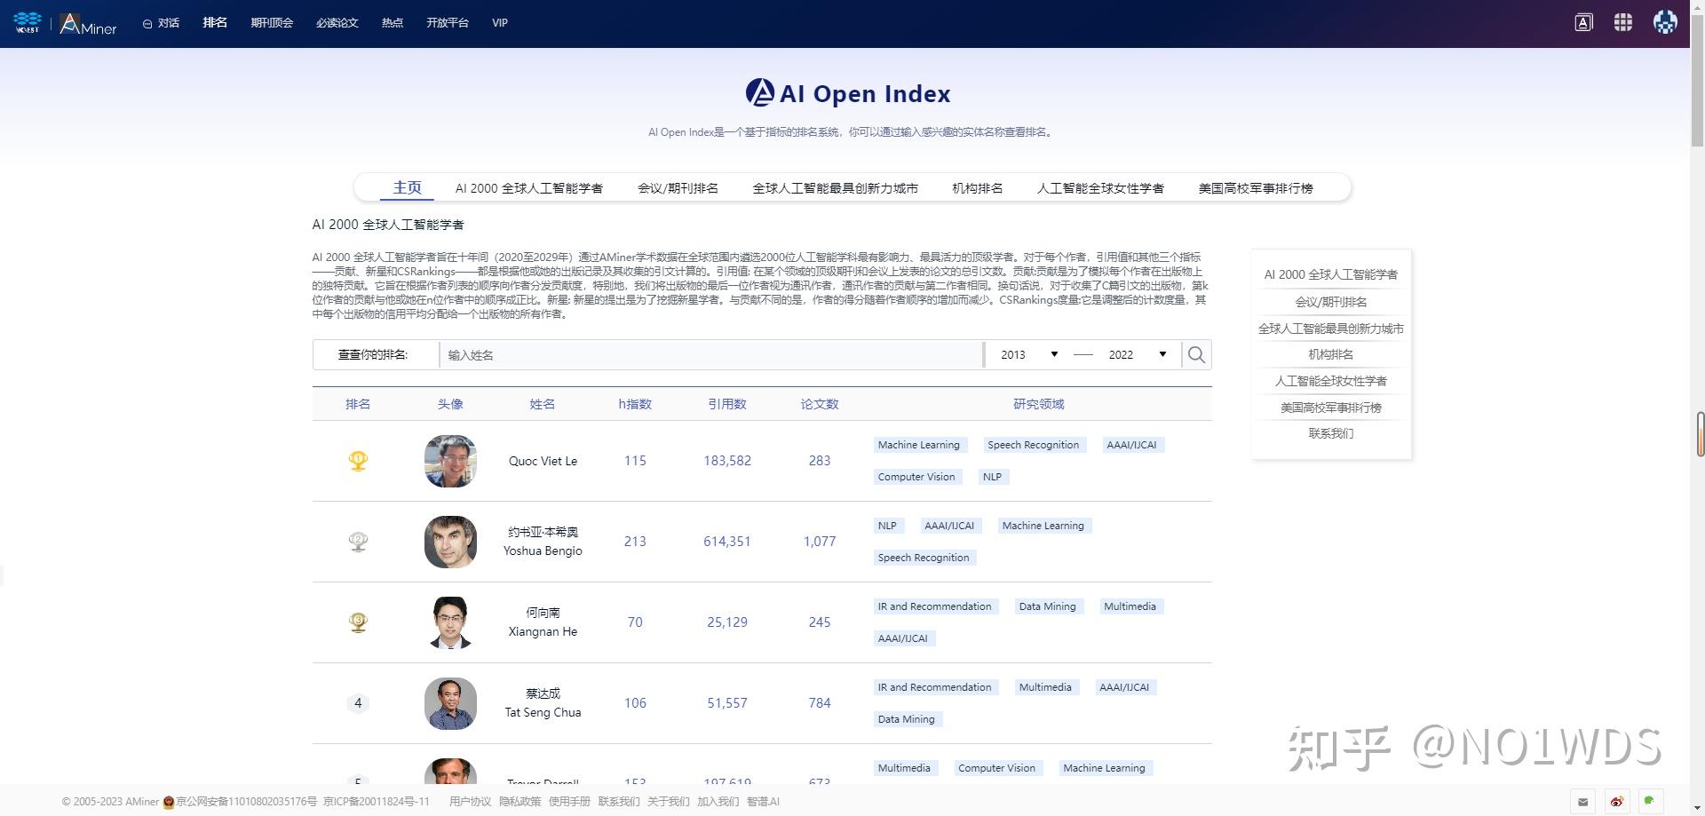
Task: Click the apps grid icon in the header
Action: 1623,22
